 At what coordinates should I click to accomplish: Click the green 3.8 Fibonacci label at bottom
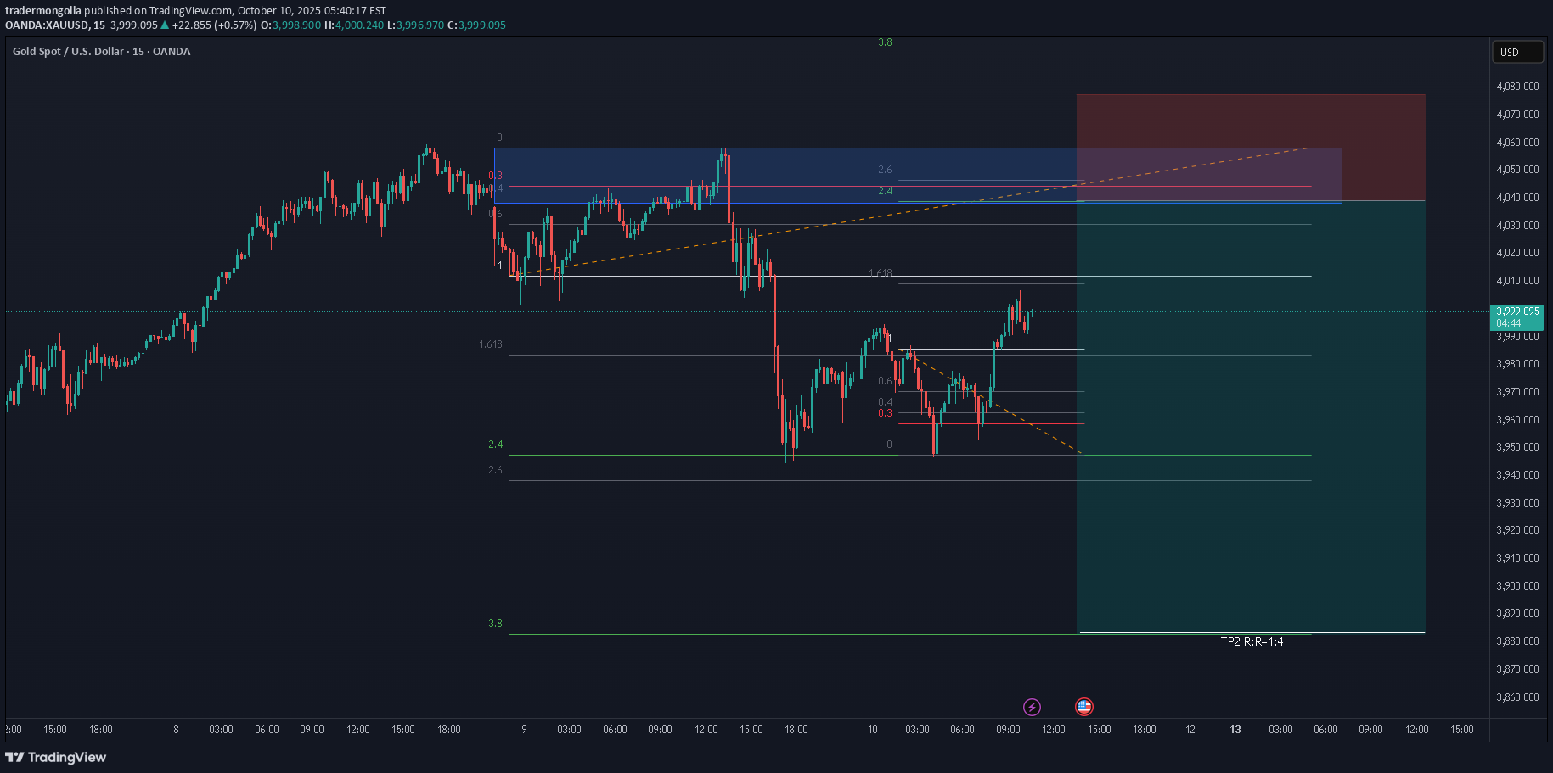[495, 624]
